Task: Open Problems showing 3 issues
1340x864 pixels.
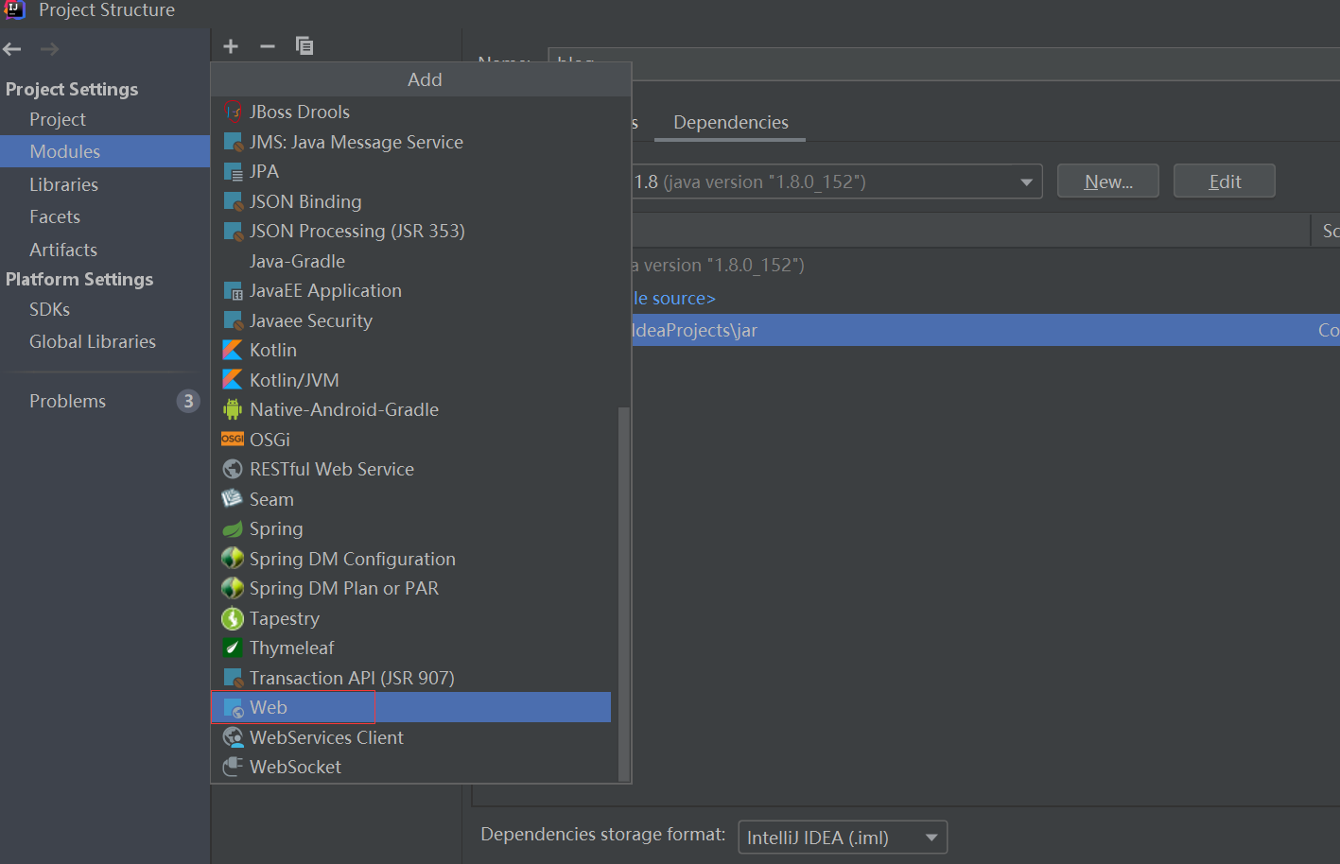Action: (x=67, y=401)
